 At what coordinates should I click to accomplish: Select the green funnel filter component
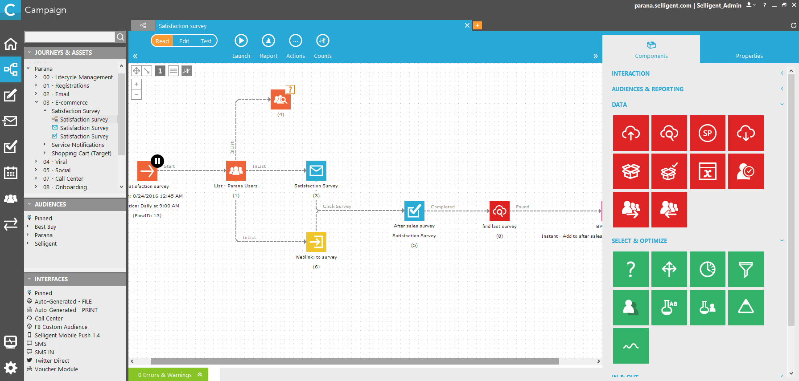(x=745, y=269)
